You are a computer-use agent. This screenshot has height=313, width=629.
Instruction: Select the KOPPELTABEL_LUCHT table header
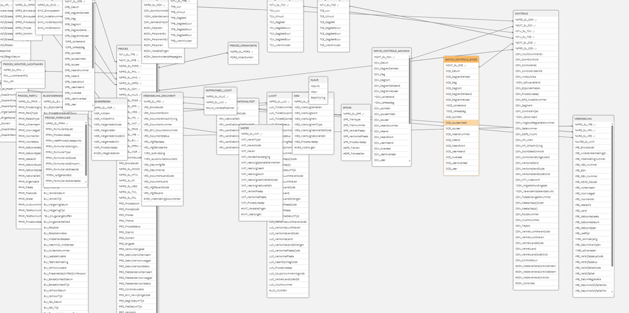pos(220,91)
